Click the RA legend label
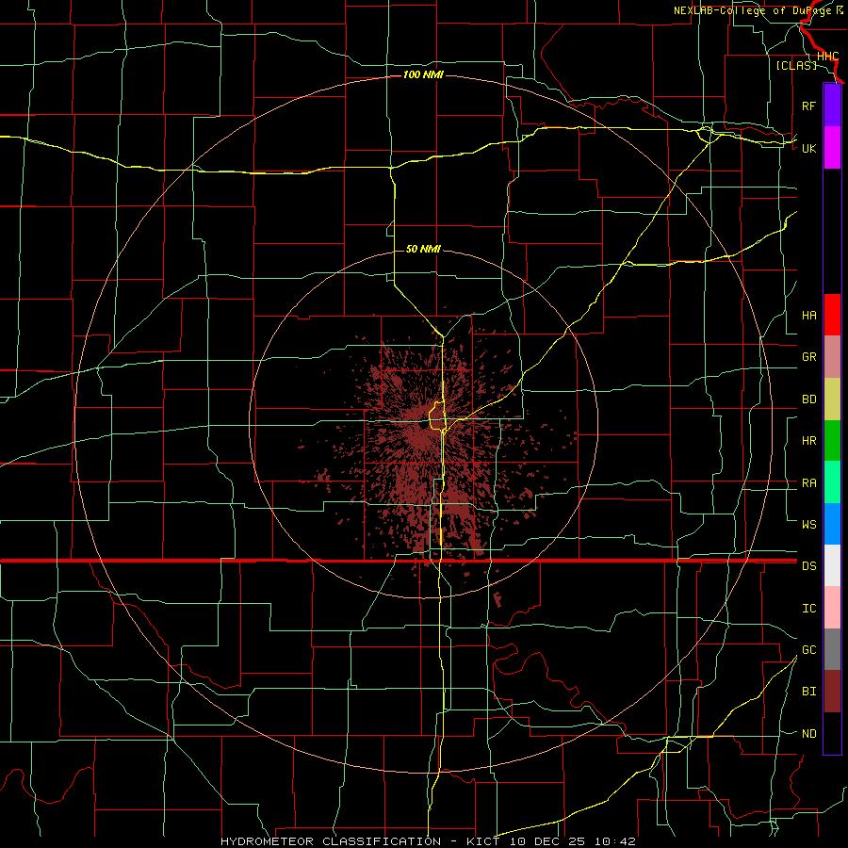Viewport: 848px width, 848px height. click(x=808, y=483)
